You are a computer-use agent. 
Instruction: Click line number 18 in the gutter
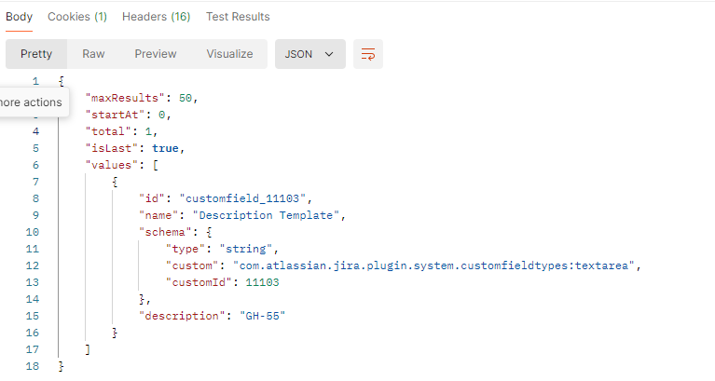tap(33, 366)
